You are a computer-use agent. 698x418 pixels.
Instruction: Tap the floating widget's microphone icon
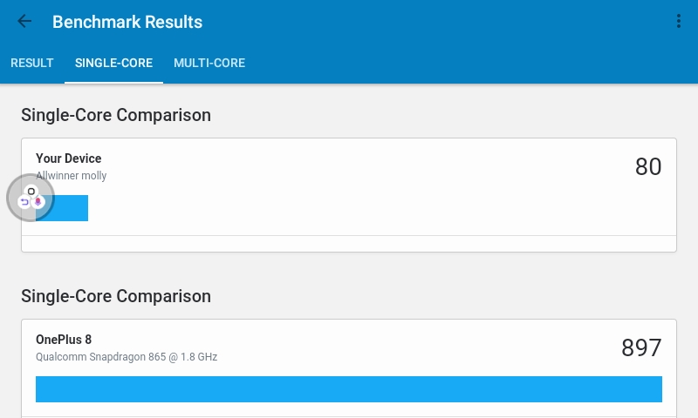[x=38, y=202]
